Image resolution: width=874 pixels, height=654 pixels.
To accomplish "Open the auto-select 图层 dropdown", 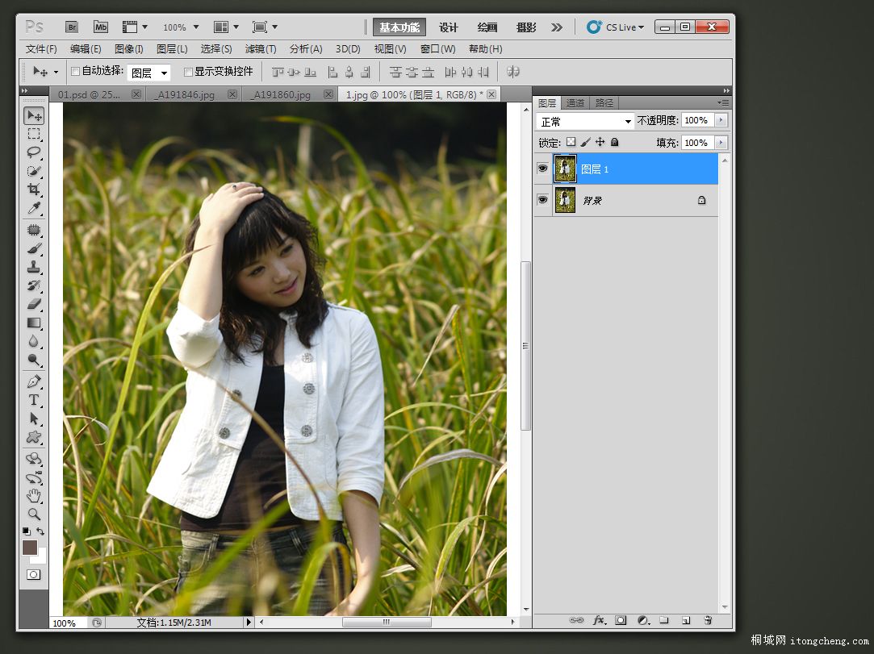I will point(149,73).
